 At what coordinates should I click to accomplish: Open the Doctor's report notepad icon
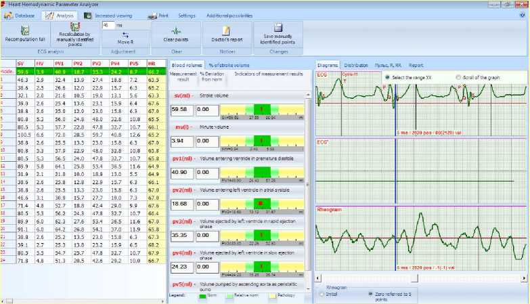226,30
